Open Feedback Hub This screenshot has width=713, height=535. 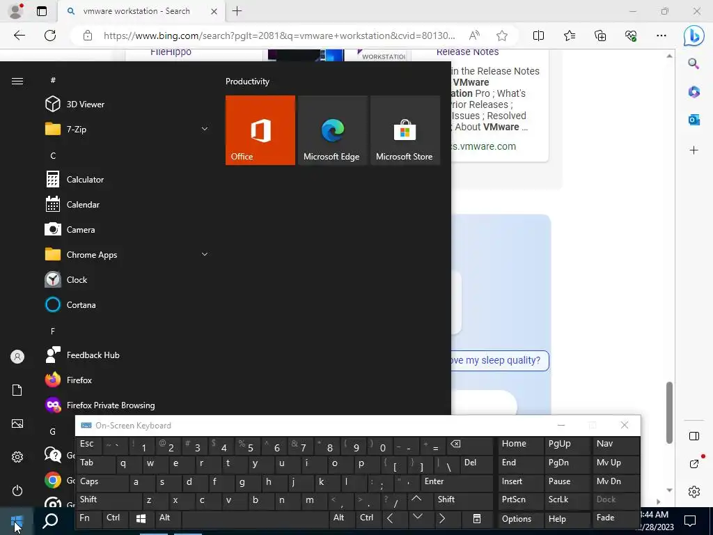tap(127, 355)
